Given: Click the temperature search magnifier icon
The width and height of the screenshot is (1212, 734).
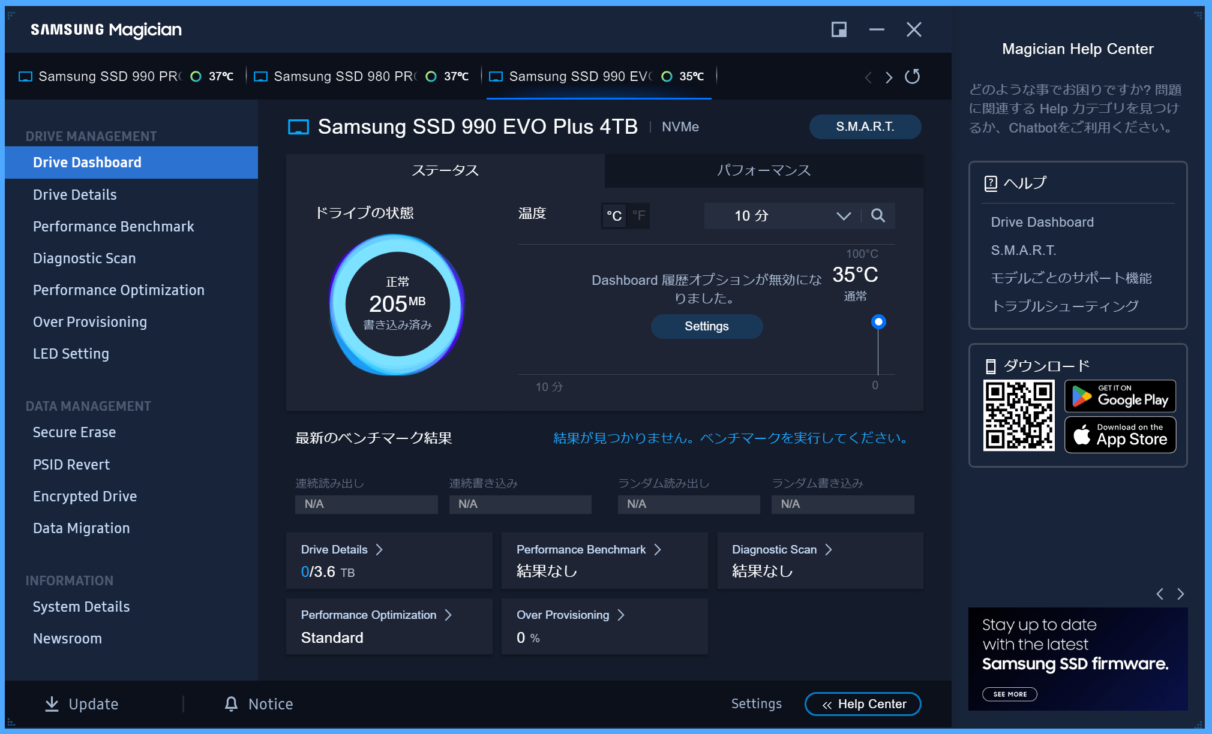Looking at the screenshot, I should (x=878, y=216).
